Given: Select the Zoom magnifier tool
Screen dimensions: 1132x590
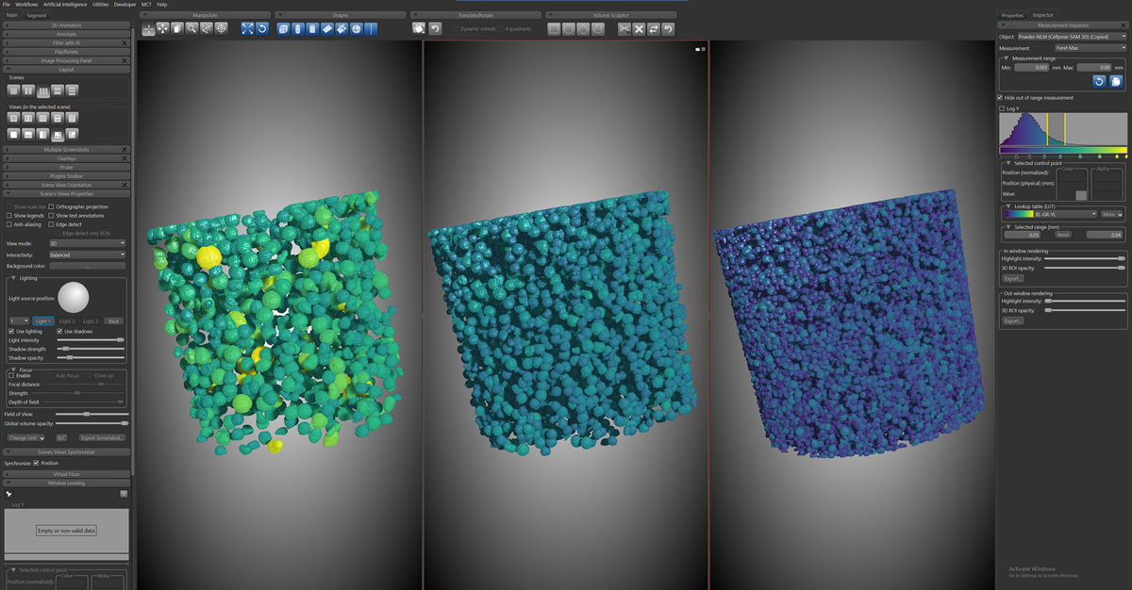Looking at the screenshot, I should pos(191,29).
